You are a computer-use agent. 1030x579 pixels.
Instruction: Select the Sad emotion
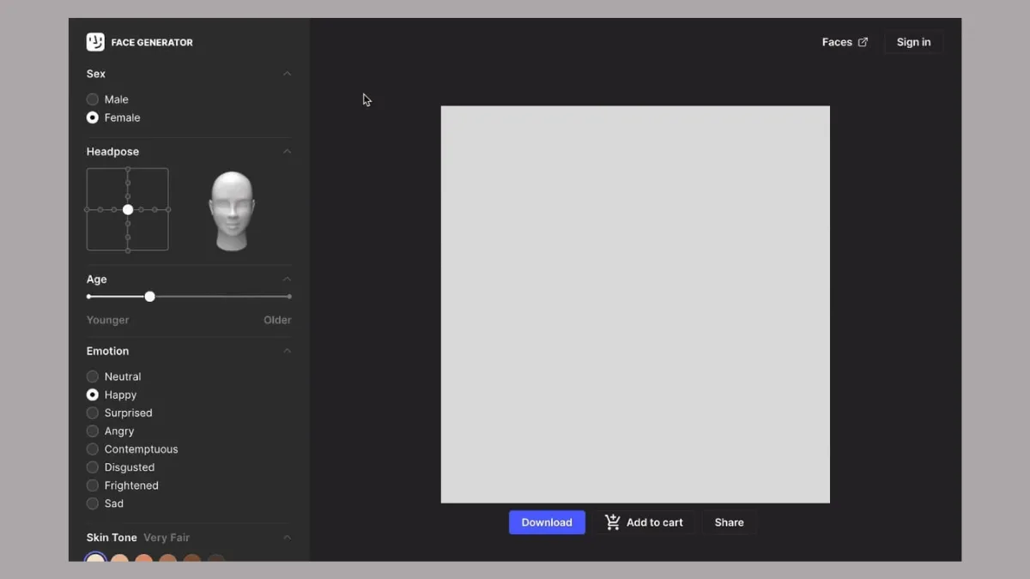coord(92,504)
